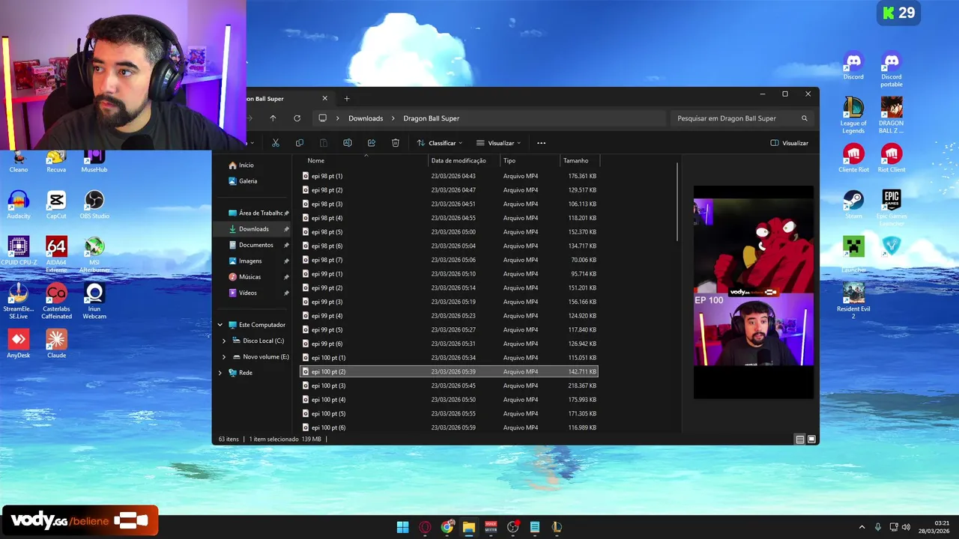Open League of Legends desktop icon
The width and height of the screenshot is (959, 539).
[x=853, y=116]
